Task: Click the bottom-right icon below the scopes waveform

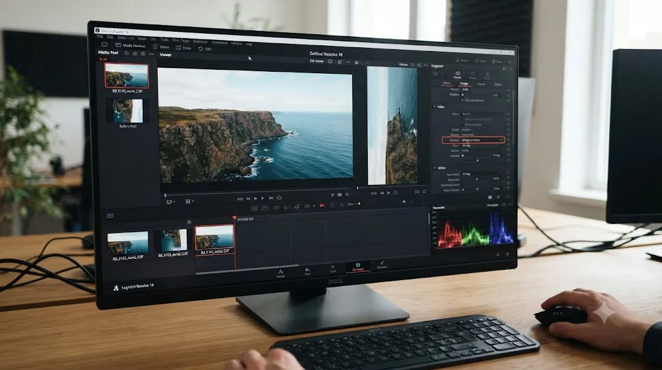Action: 507,254
